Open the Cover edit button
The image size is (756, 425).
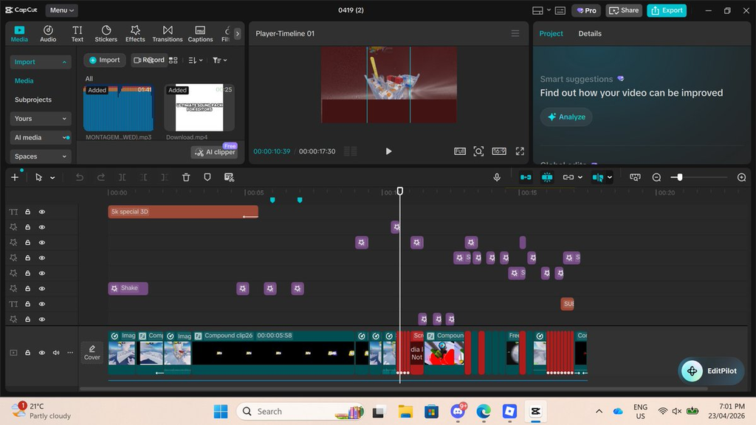tap(92, 353)
